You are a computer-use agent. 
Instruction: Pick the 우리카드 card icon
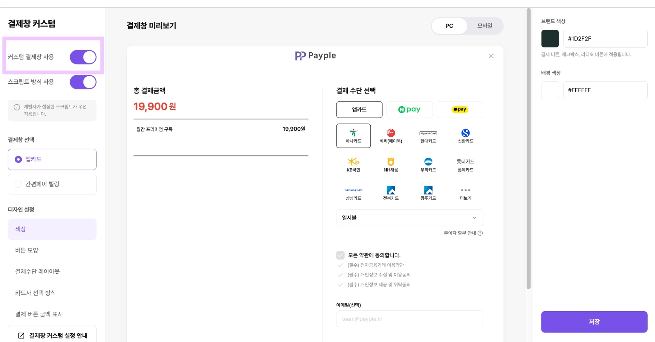click(x=428, y=164)
